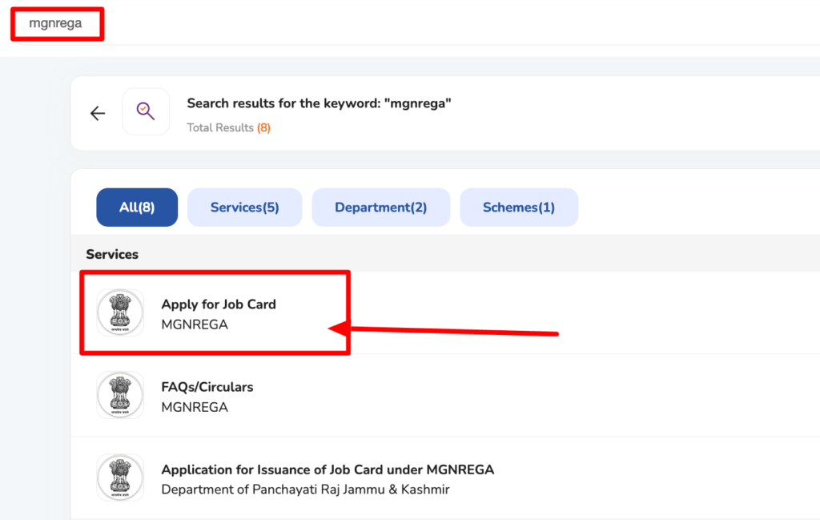This screenshot has height=520, width=820.
Task: Show the Schemes(1) tab
Action: click(518, 208)
